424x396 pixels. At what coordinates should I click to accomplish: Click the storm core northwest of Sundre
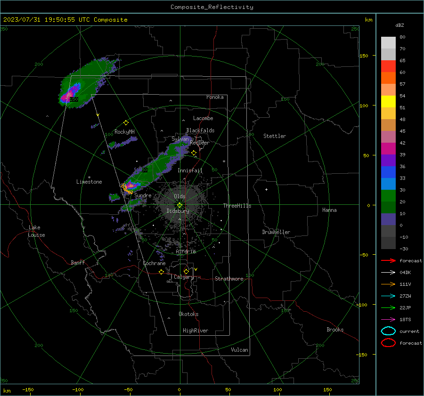coord(131,185)
